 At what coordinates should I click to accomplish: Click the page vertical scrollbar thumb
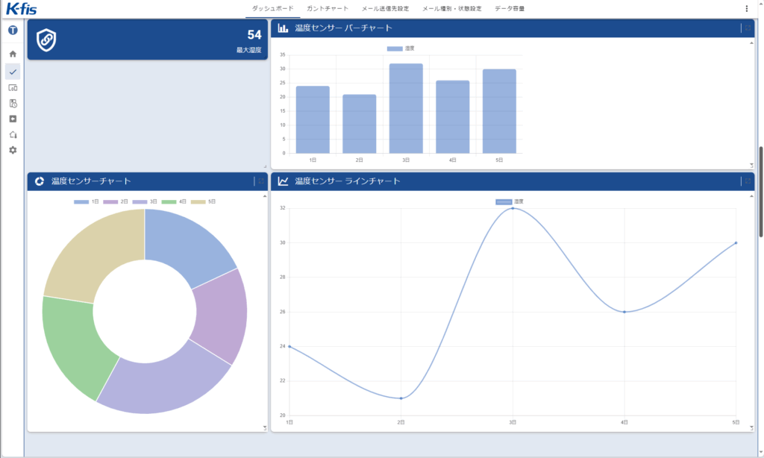(760, 191)
